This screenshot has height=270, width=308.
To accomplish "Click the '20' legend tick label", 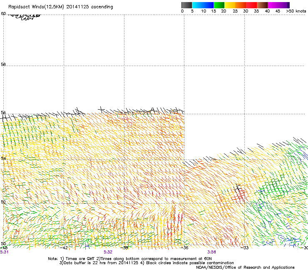I will coord(224,11).
